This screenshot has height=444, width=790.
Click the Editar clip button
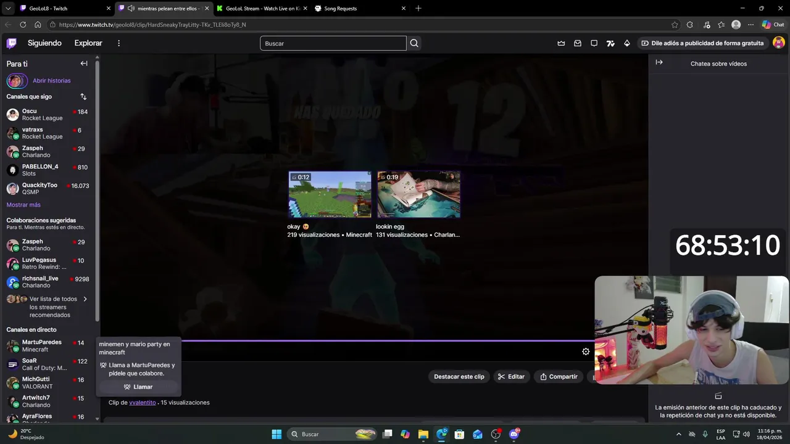tap(512, 377)
